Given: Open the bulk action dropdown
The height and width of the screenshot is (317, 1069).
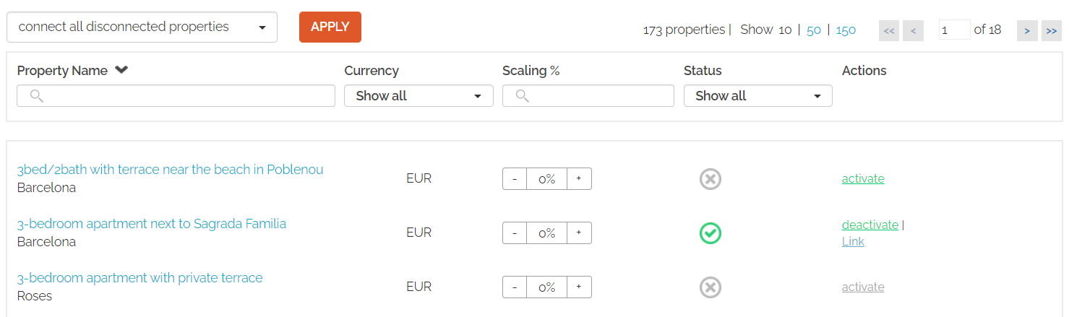Looking at the screenshot, I should click(142, 27).
